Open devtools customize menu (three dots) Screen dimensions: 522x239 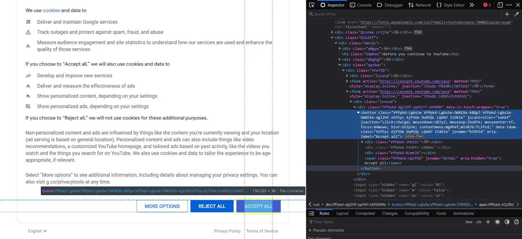tap(509, 5)
